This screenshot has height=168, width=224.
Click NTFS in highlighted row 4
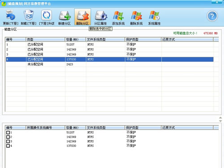click(90, 59)
